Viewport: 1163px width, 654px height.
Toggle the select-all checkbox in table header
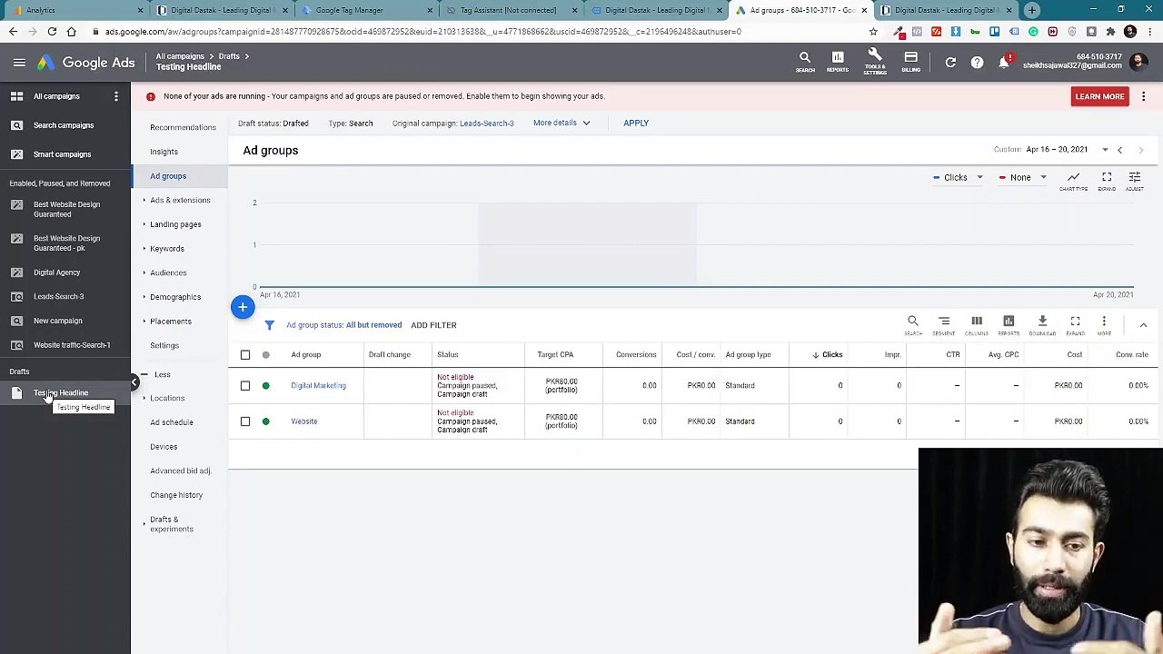click(245, 355)
